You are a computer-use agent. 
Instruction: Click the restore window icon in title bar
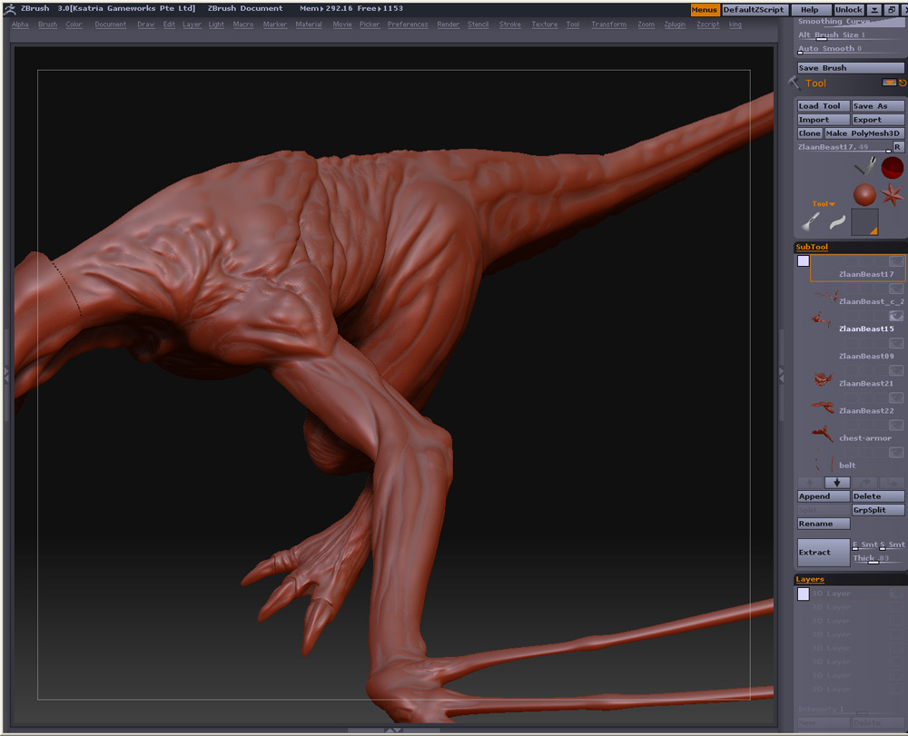point(893,10)
